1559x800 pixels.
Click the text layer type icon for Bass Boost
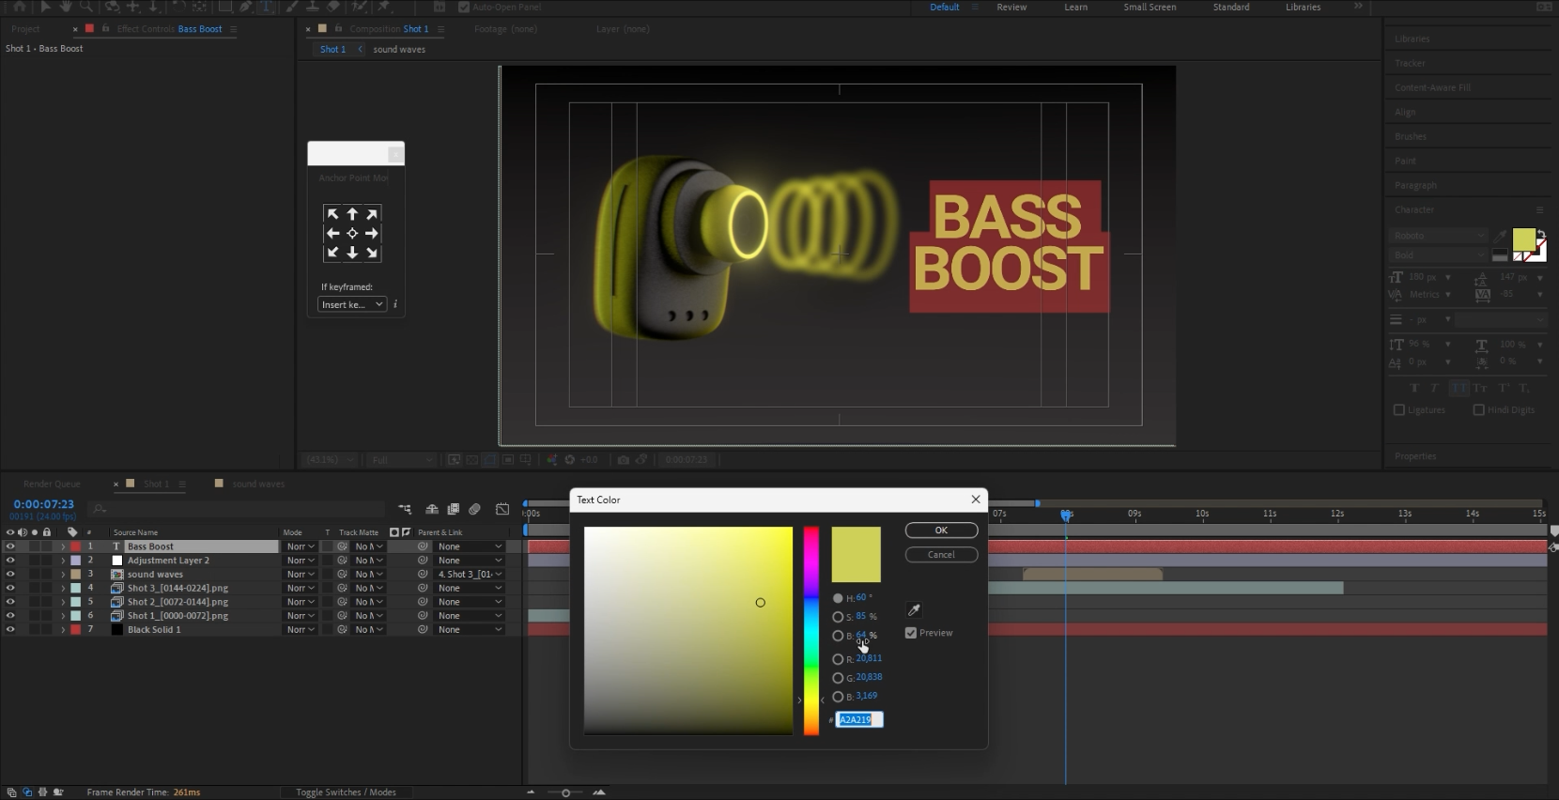coord(117,546)
